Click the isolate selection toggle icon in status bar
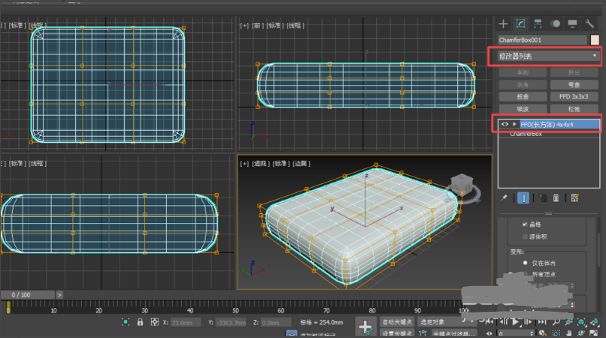The height and width of the screenshot is (338, 606). [x=126, y=321]
